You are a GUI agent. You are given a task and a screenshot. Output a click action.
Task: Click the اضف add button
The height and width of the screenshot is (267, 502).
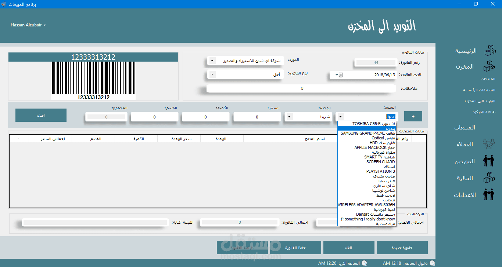coord(41,115)
